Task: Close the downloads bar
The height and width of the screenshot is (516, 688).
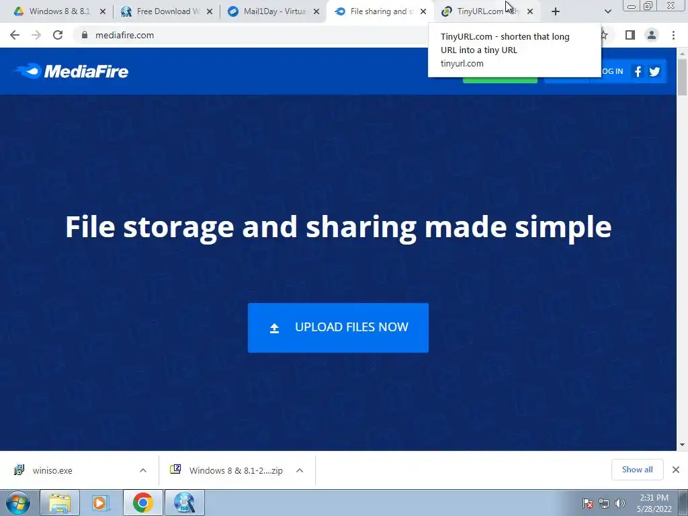Action: pos(676,470)
